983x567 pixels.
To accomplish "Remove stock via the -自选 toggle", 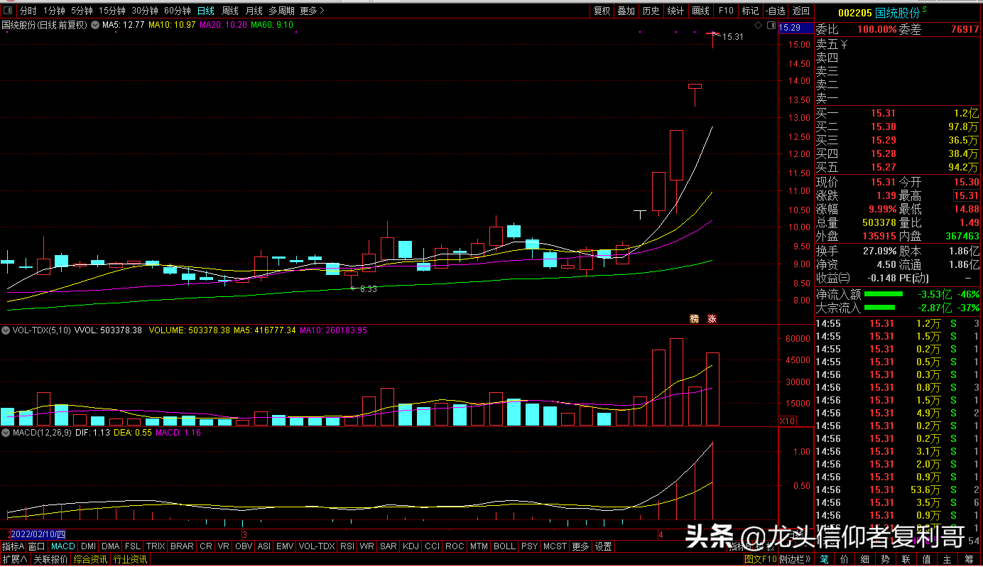I will coord(775,11).
